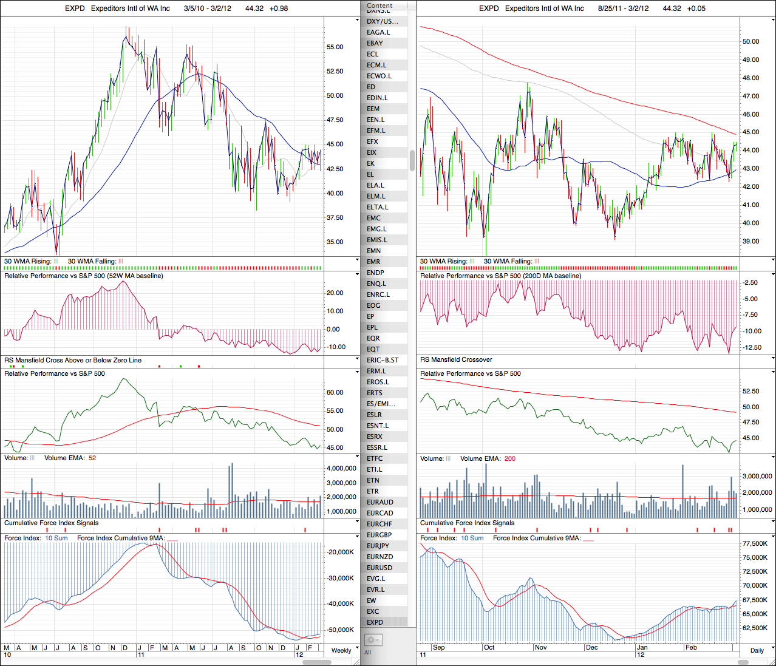Click the Volume bars legend icon in weekly chart
The height and width of the screenshot is (666, 776).
click(33, 458)
